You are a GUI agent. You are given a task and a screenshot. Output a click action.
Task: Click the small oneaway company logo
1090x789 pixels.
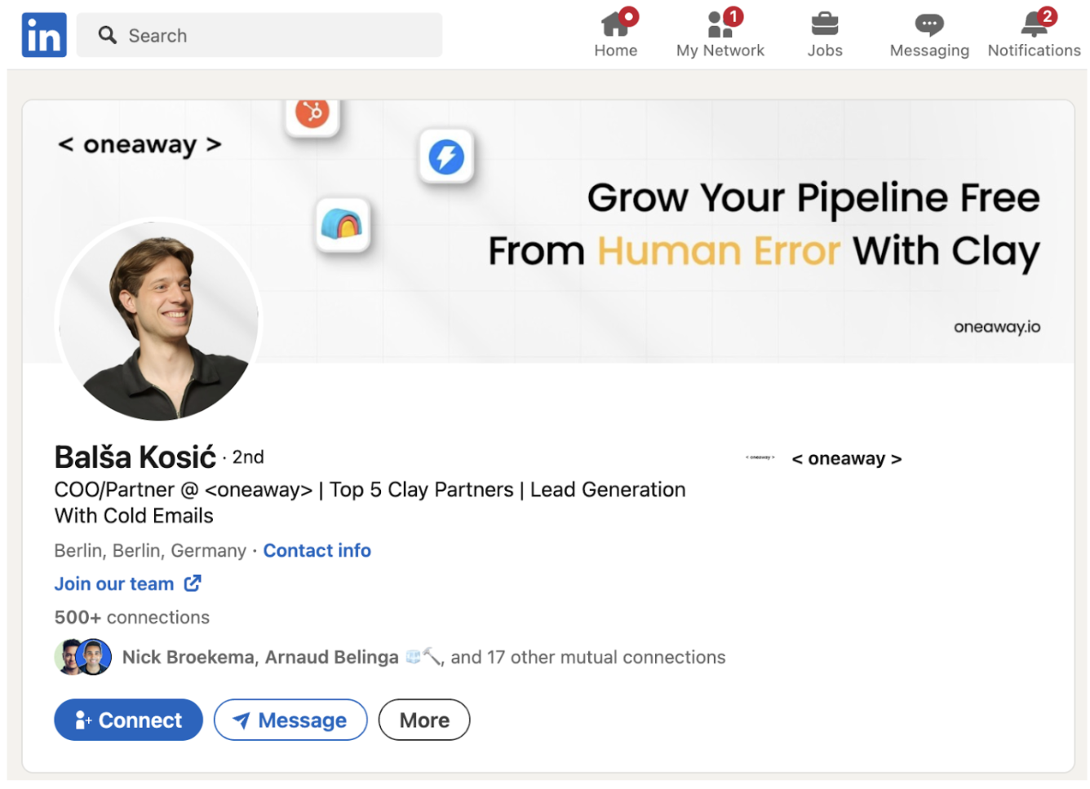click(x=760, y=458)
